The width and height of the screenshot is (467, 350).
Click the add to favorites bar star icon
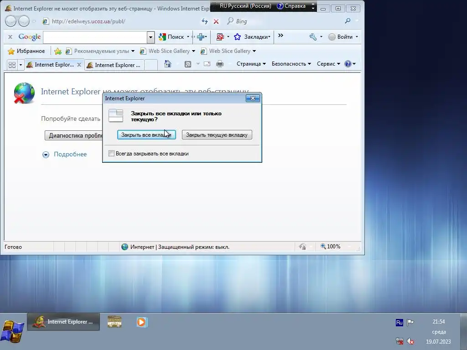tap(58, 51)
